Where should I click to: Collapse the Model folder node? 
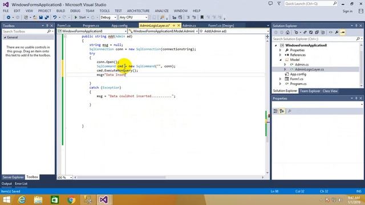pos(280,60)
